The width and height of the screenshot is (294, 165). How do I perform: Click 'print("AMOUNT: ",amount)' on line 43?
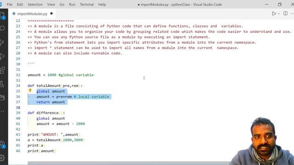coord(54,134)
